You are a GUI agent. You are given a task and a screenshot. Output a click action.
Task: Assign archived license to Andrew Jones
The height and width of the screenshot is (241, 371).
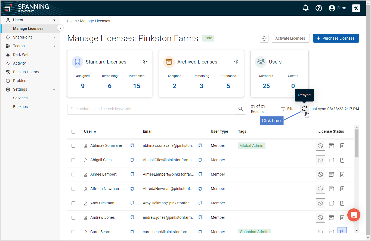(331, 218)
